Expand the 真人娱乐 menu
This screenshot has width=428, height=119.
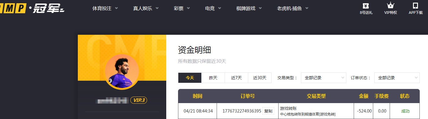click(146, 9)
